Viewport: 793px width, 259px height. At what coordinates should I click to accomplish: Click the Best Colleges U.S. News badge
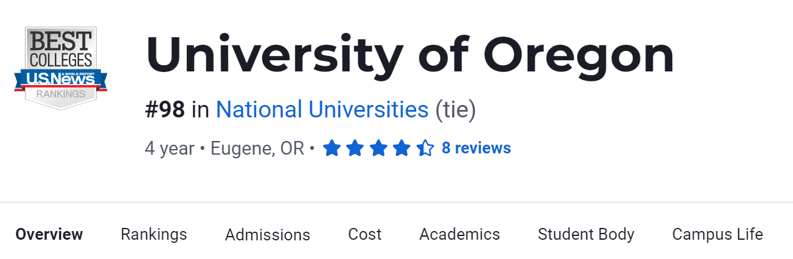[x=60, y=68]
